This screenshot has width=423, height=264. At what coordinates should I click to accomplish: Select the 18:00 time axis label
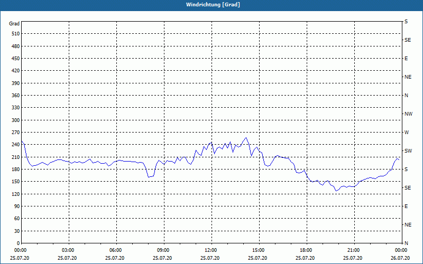(x=307, y=250)
